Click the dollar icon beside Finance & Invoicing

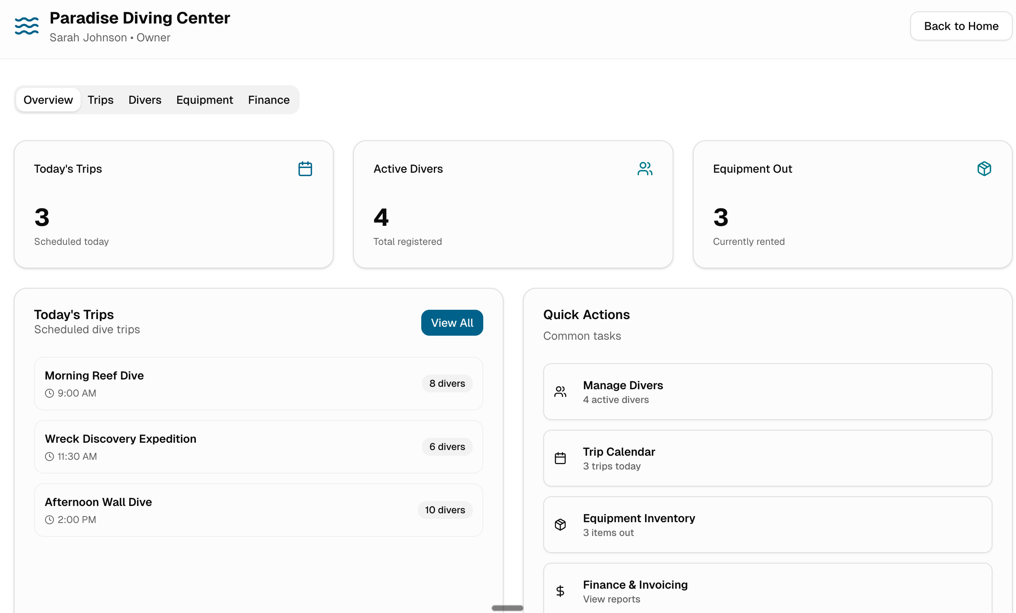[560, 591]
